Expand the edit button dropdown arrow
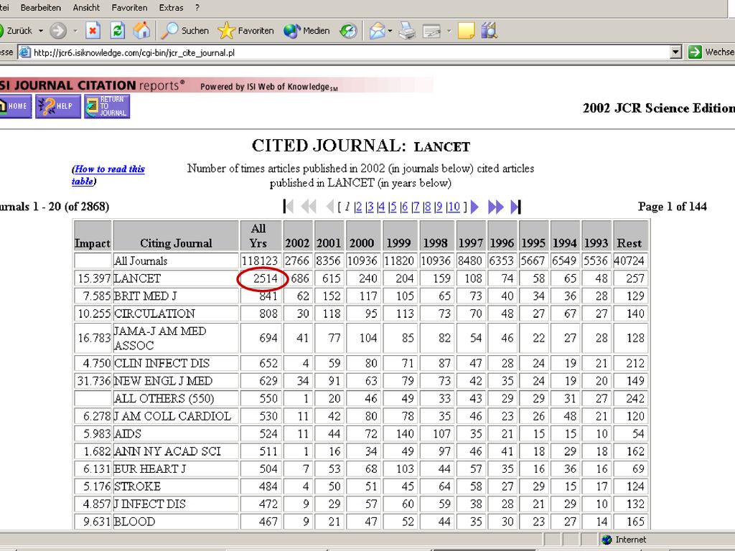 click(x=449, y=31)
